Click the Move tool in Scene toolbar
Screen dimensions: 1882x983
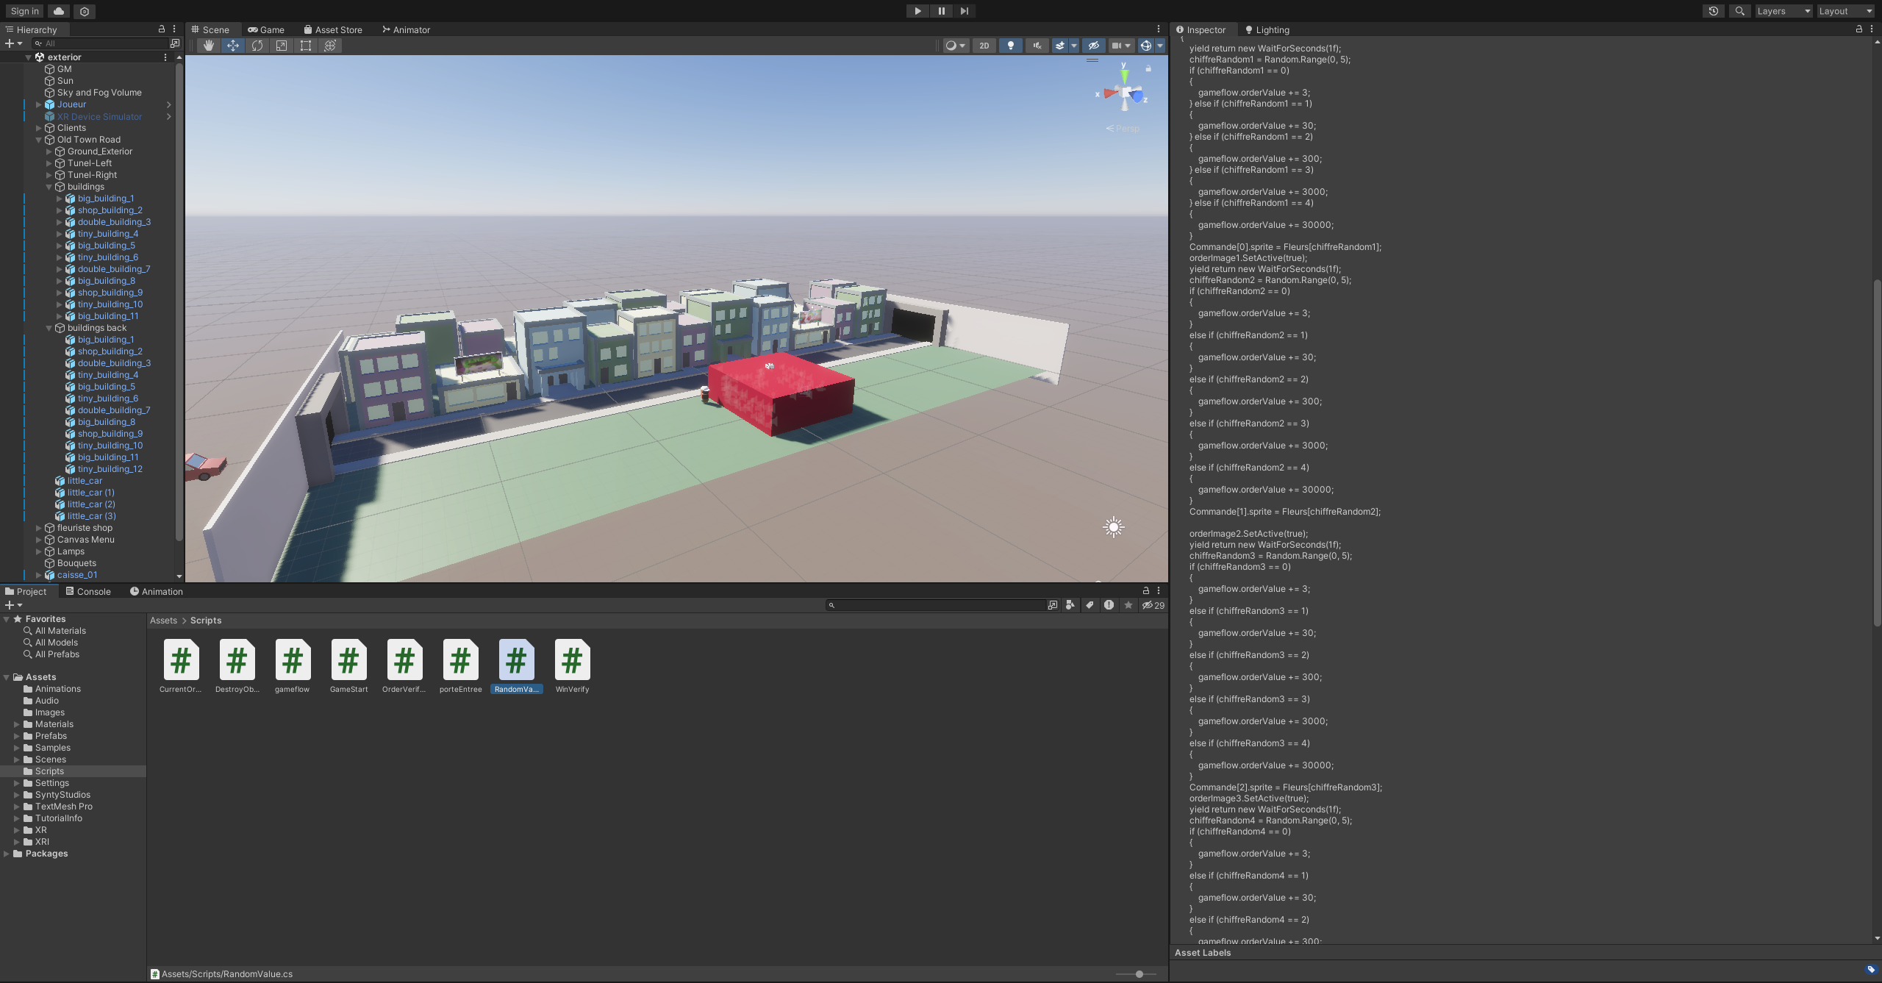pos(232,47)
